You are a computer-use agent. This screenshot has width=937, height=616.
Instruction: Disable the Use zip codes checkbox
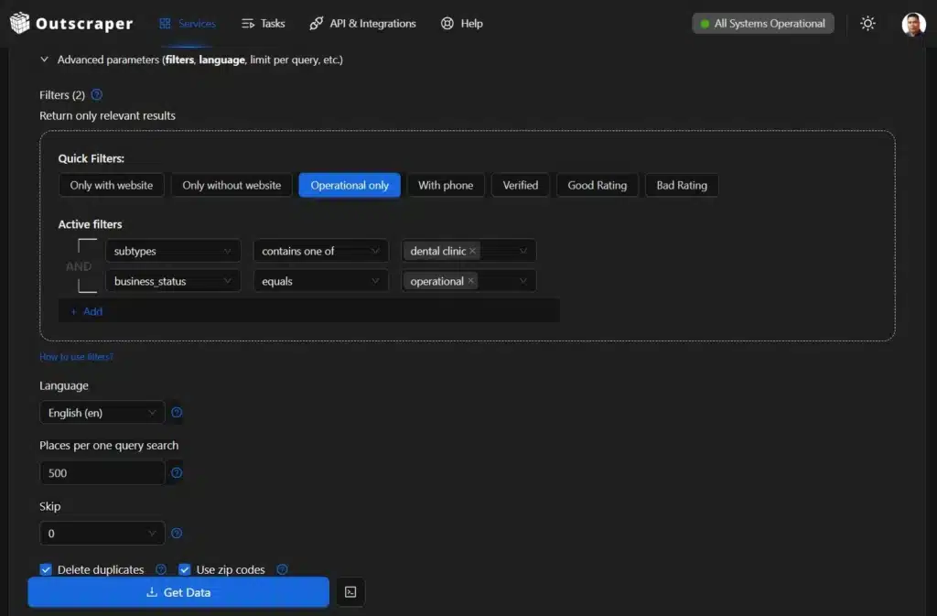(184, 568)
